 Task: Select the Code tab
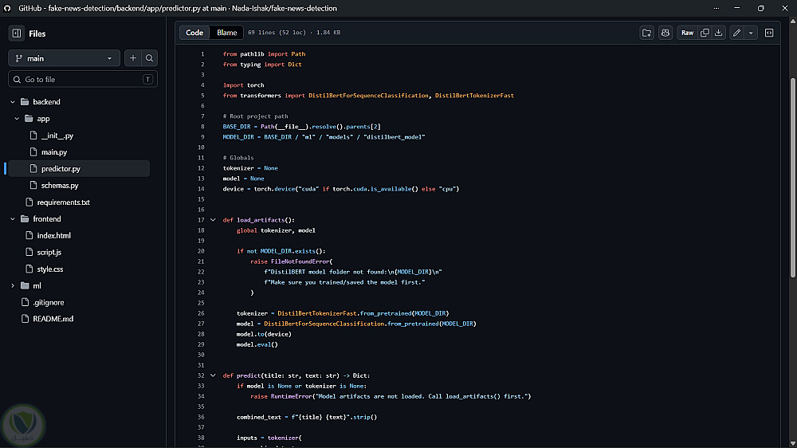tap(194, 33)
